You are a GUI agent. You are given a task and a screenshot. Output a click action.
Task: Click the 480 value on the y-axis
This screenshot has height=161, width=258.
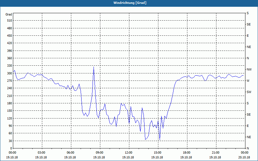[x=9, y=28]
